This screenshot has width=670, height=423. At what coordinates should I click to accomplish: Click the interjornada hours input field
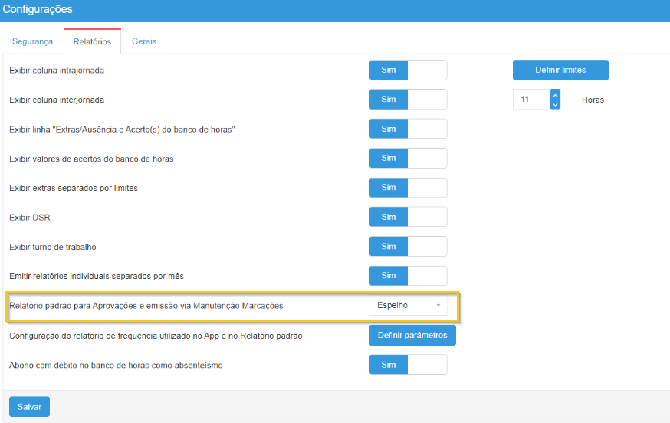[x=530, y=100]
